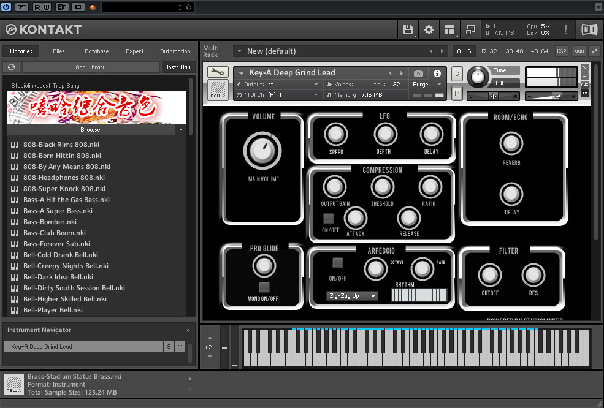The image size is (604, 408).
Task: Toggle Arpeggio ON/OFF switch
Action: (x=337, y=263)
